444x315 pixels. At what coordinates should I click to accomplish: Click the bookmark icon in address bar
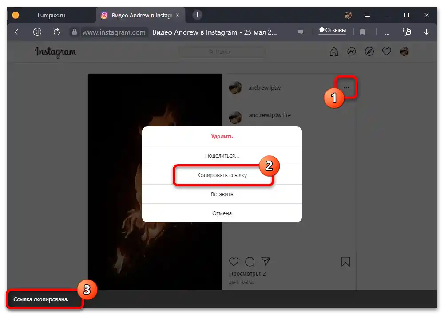(362, 32)
